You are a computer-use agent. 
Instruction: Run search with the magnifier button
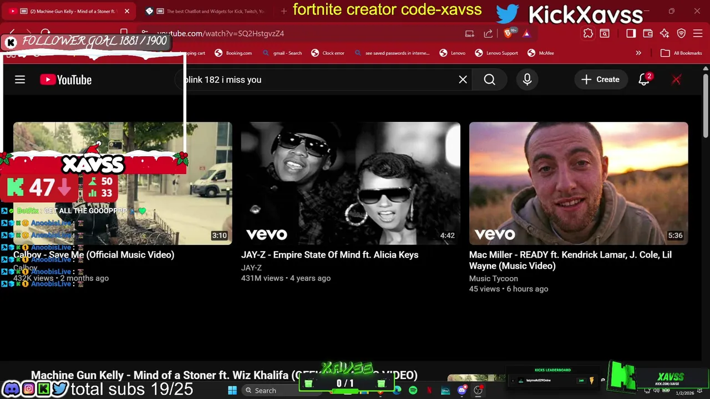coord(489,80)
